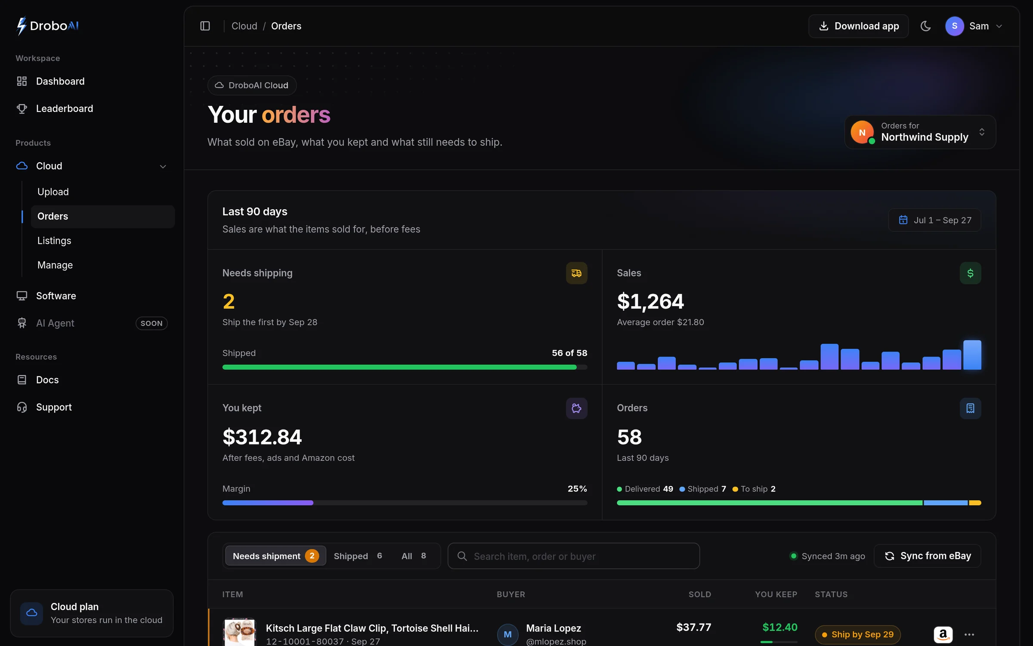This screenshot has width=1033, height=646.
Task: Click the Shipped 56 of 58 progress bar
Action: 405,367
